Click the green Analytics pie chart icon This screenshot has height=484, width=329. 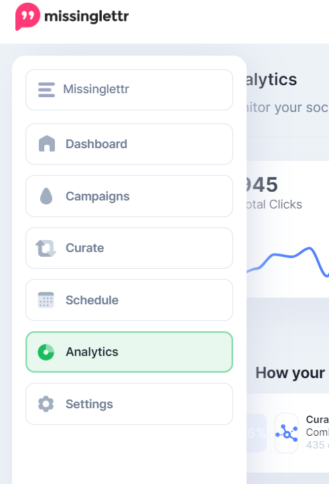click(46, 352)
